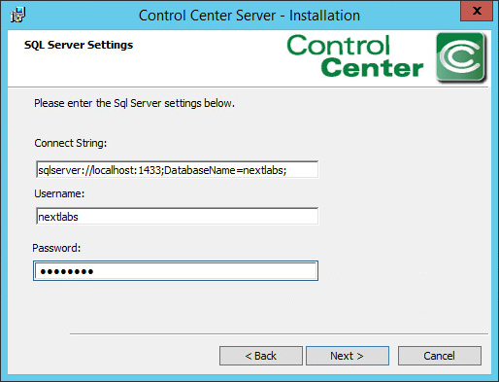Image resolution: width=499 pixels, height=382 pixels.
Task: Click the Control Center green C logo
Action: [461, 57]
